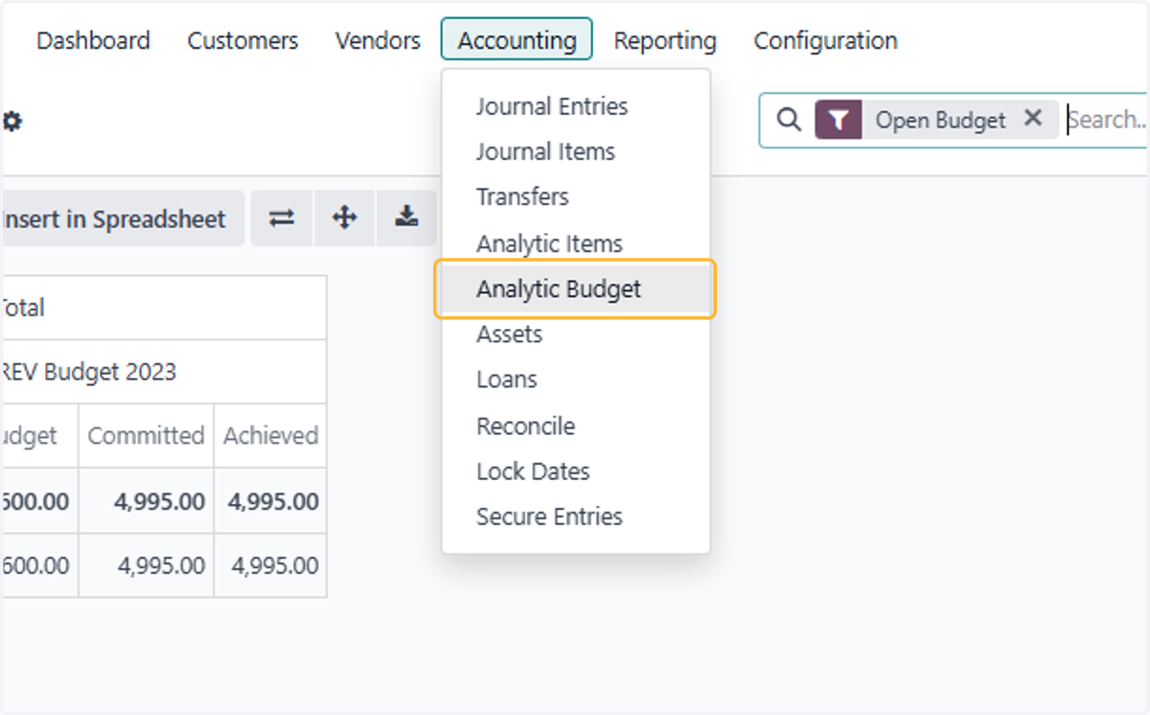Choose Reconcile in the dropdown
Screen dimensions: 1150x715
pos(576,426)
